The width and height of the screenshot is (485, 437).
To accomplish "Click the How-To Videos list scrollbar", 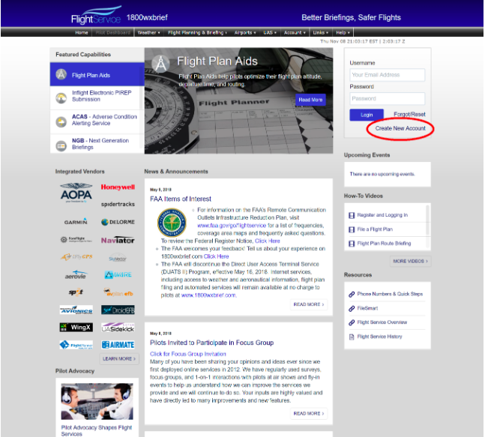I will tap(427, 220).
